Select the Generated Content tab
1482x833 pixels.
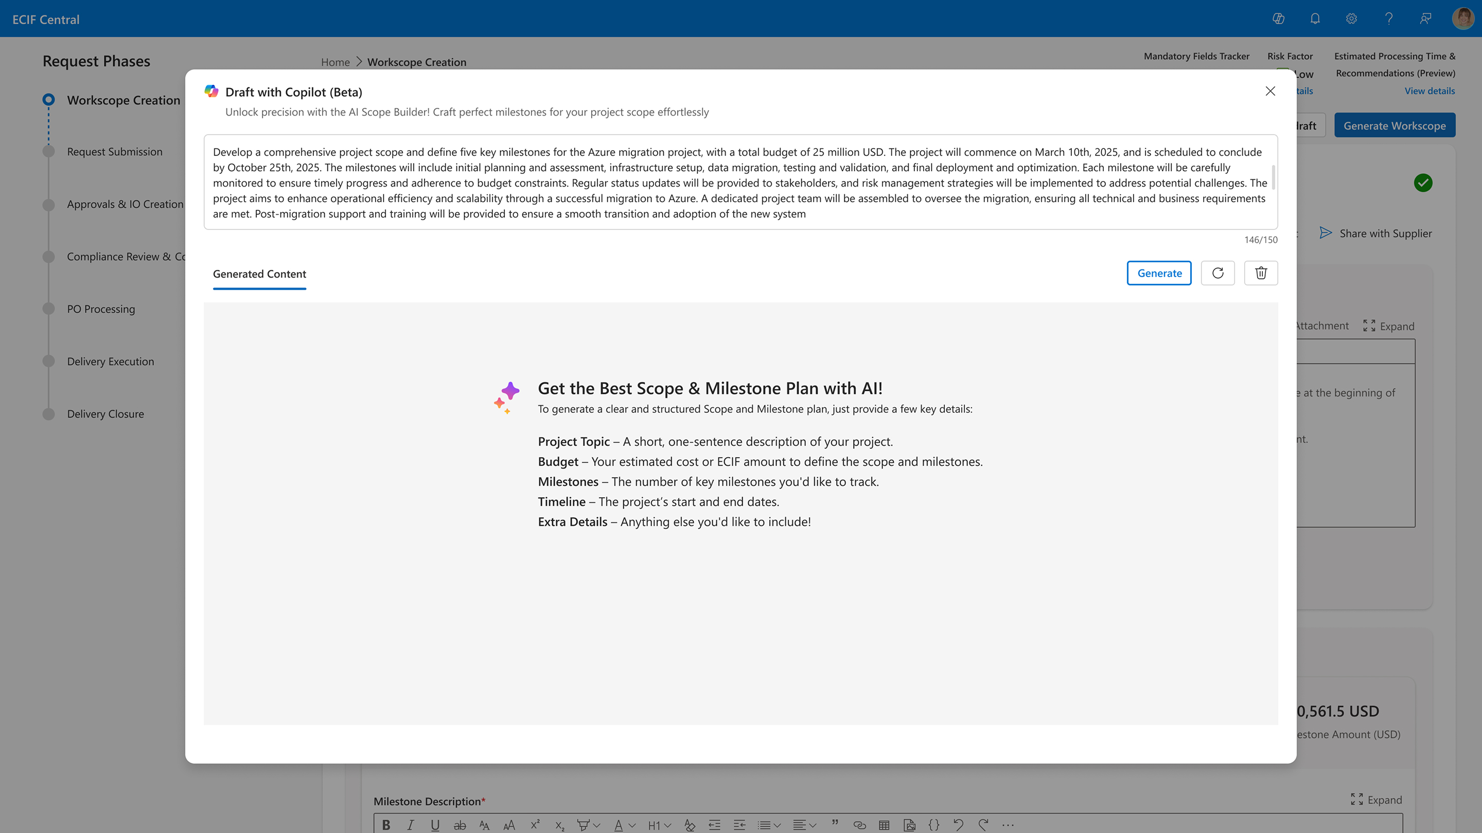(x=259, y=274)
